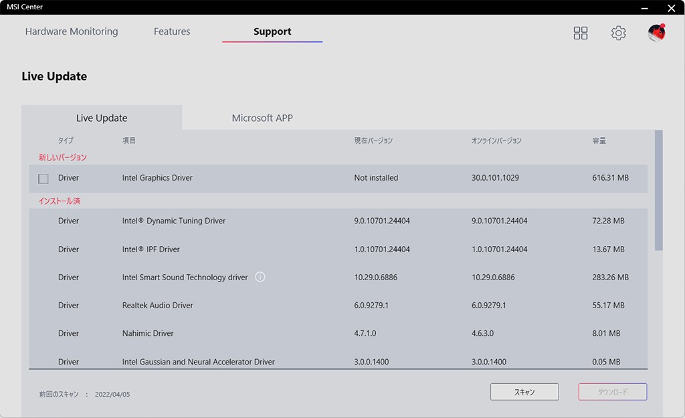This screenshot has height=418, width=685.
Task: Click the Intel® Dynamic Tuning Driver entry
Action: click(x=174, y=221)
